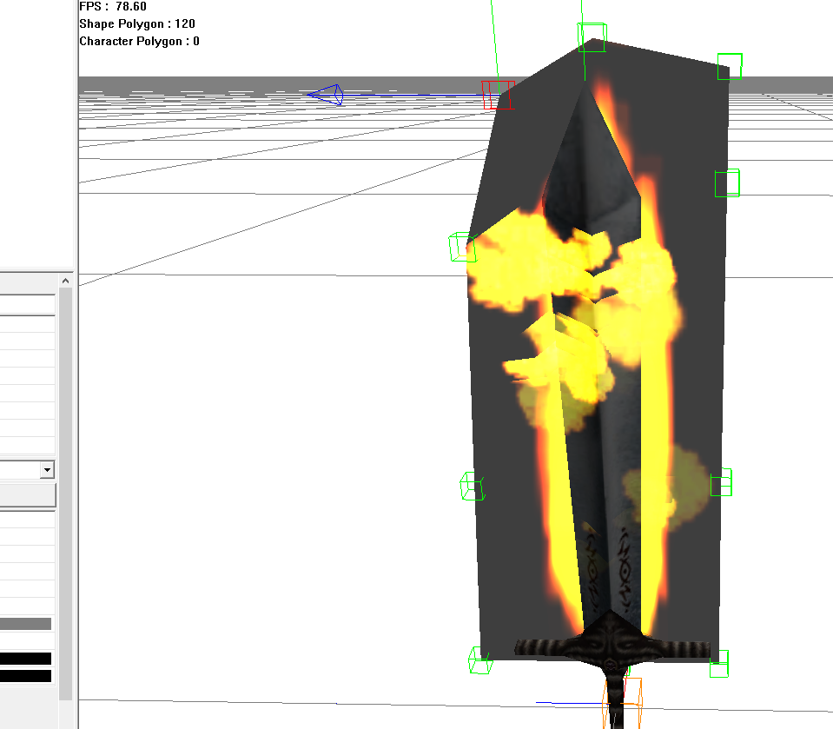The width and height of the screenshot is (833, 729).
Task: Click the green cube handle on the lower left edge
Action: pos(473,487)
